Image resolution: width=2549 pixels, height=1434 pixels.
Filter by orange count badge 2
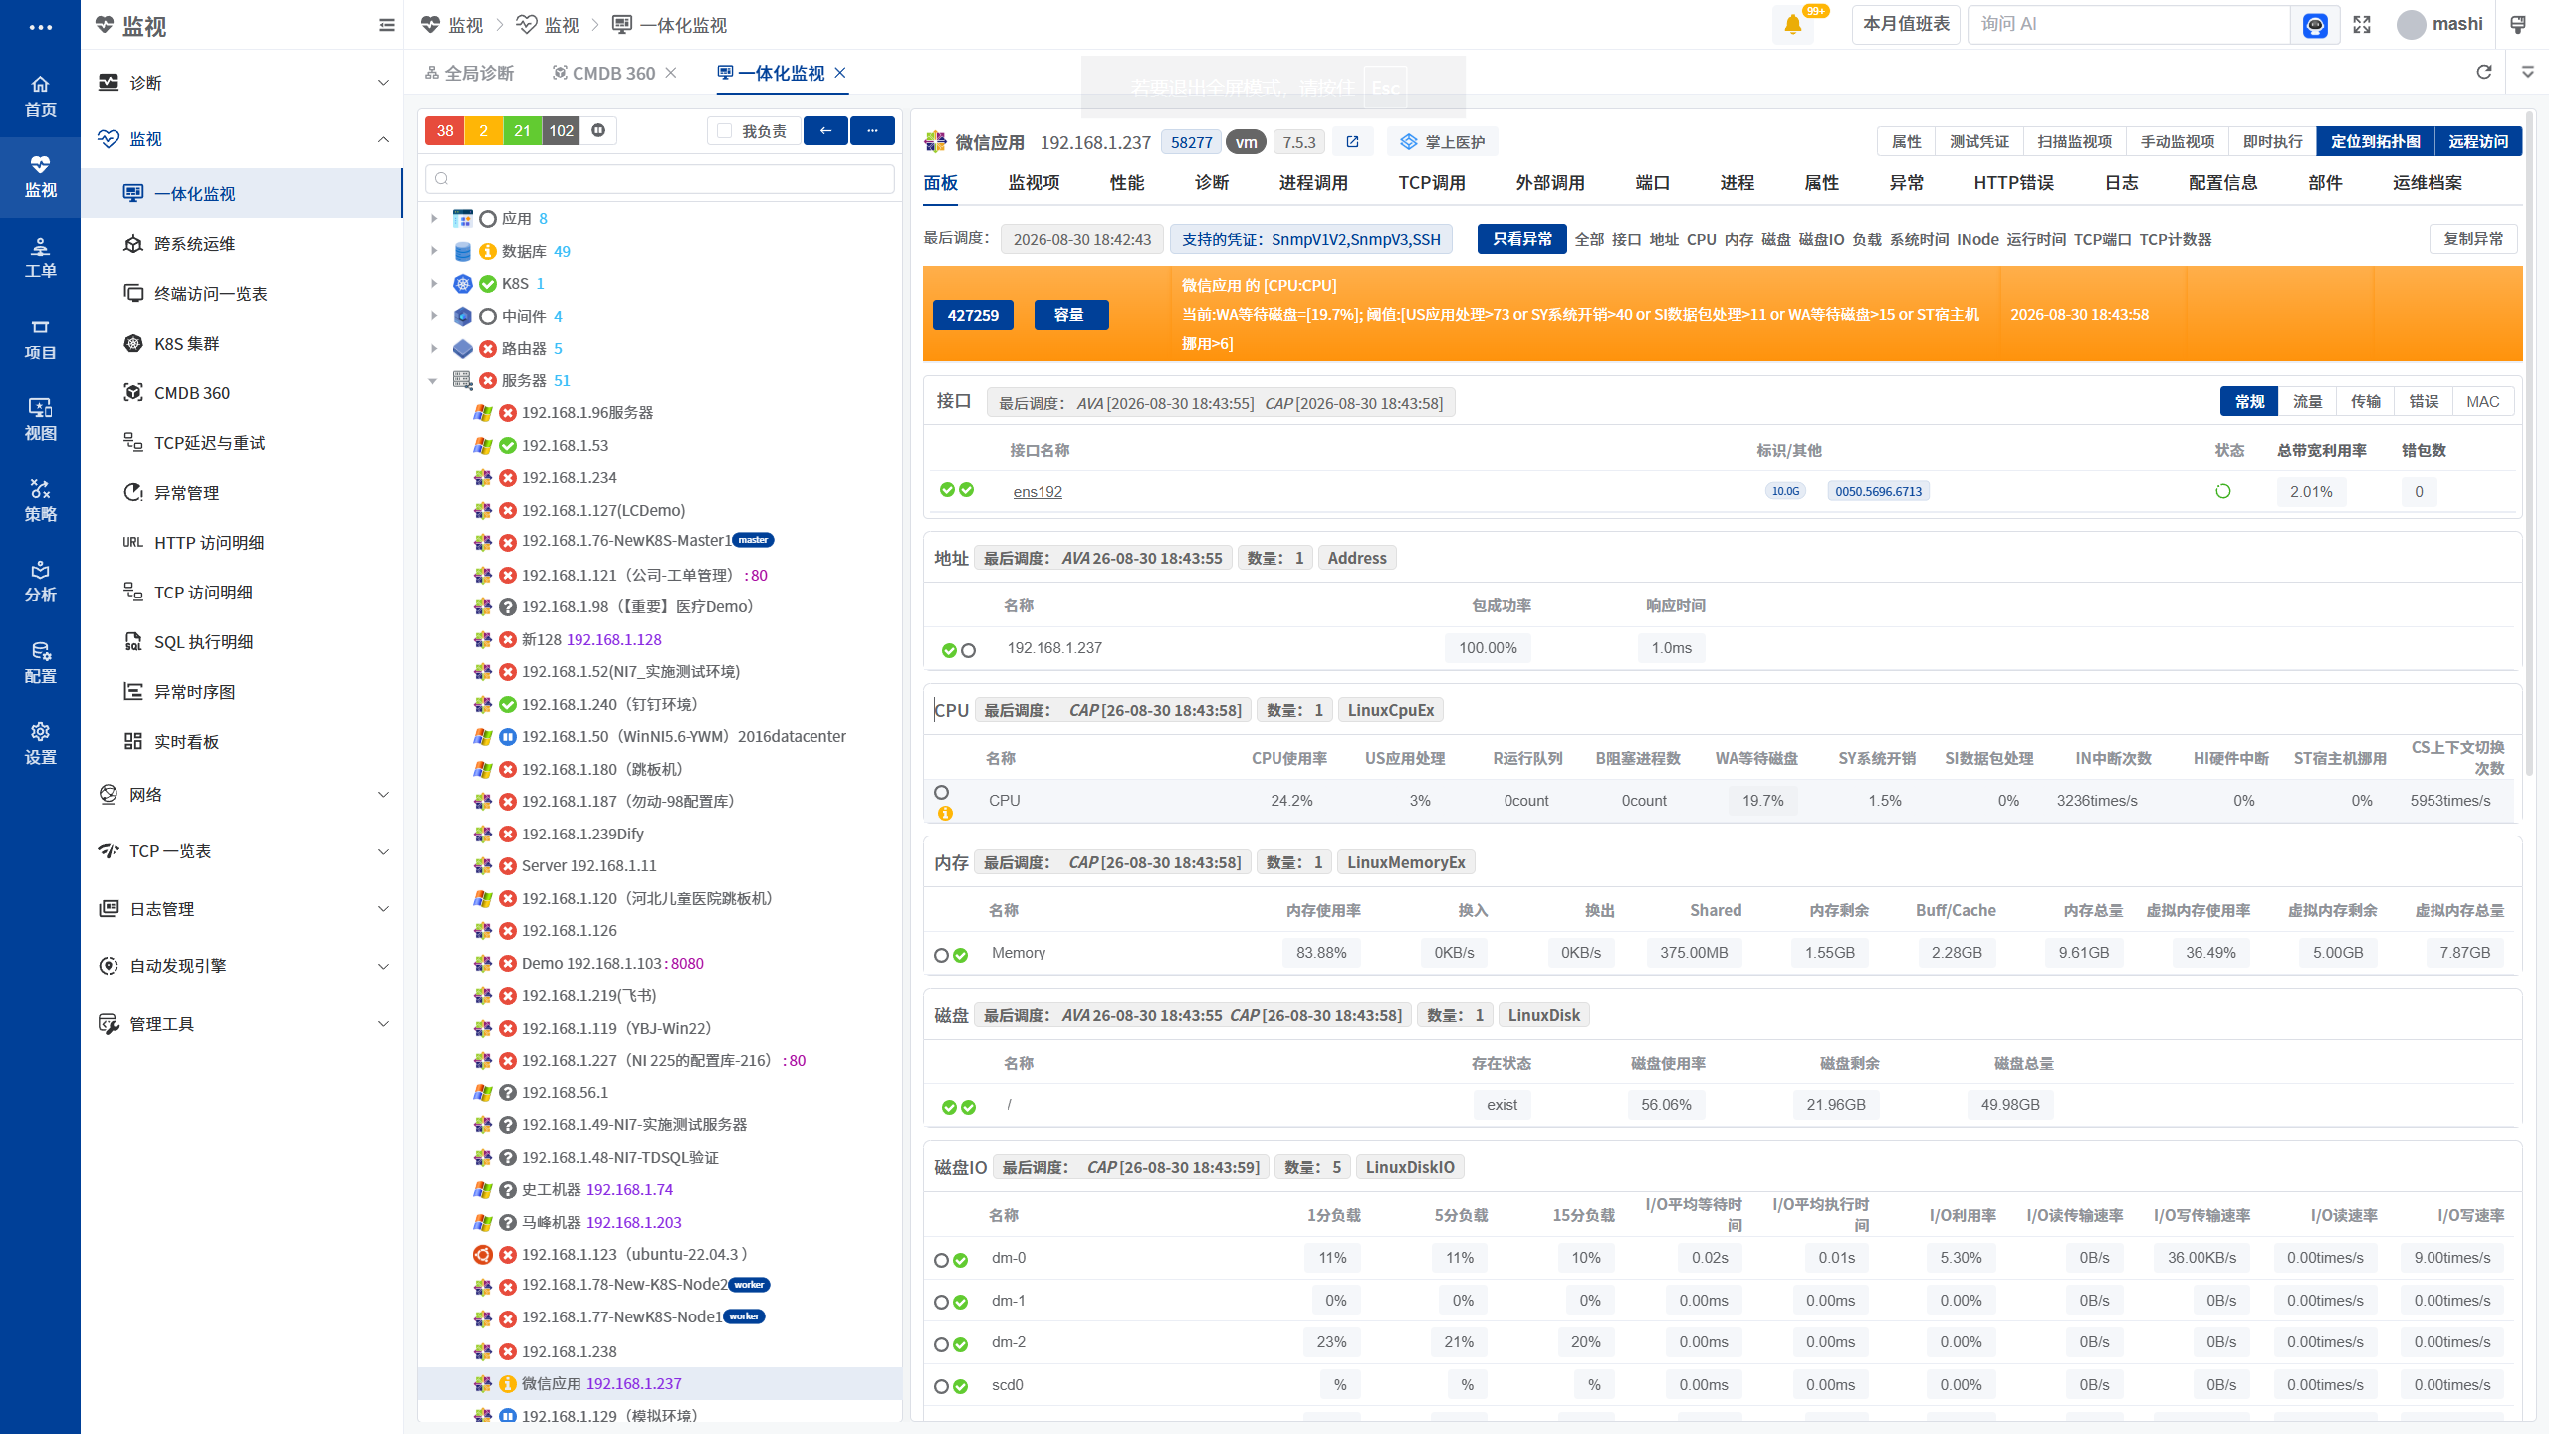coord(484,130)
